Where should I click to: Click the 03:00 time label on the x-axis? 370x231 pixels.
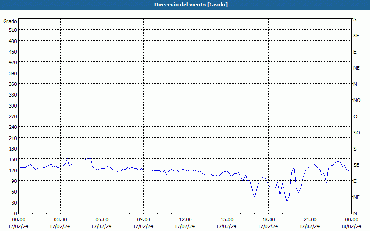pos(60,220)
